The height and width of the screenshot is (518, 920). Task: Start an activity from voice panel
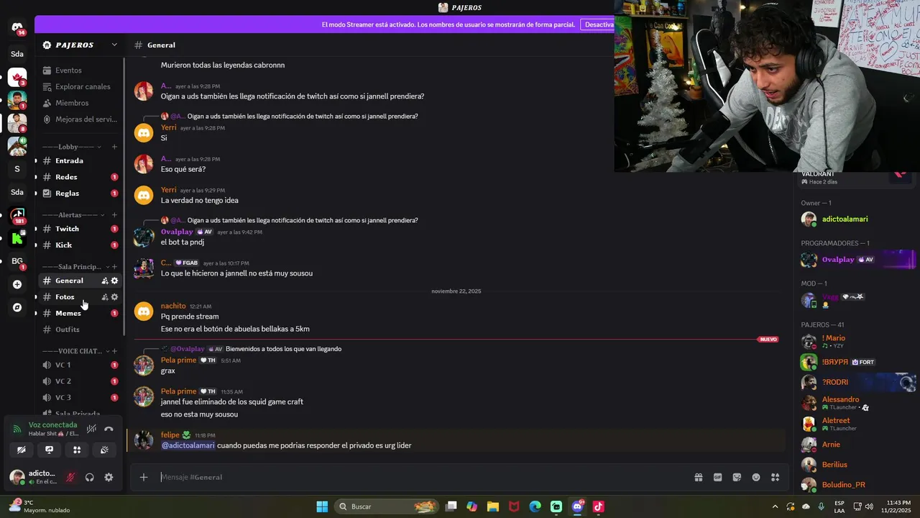click(77, 450)
